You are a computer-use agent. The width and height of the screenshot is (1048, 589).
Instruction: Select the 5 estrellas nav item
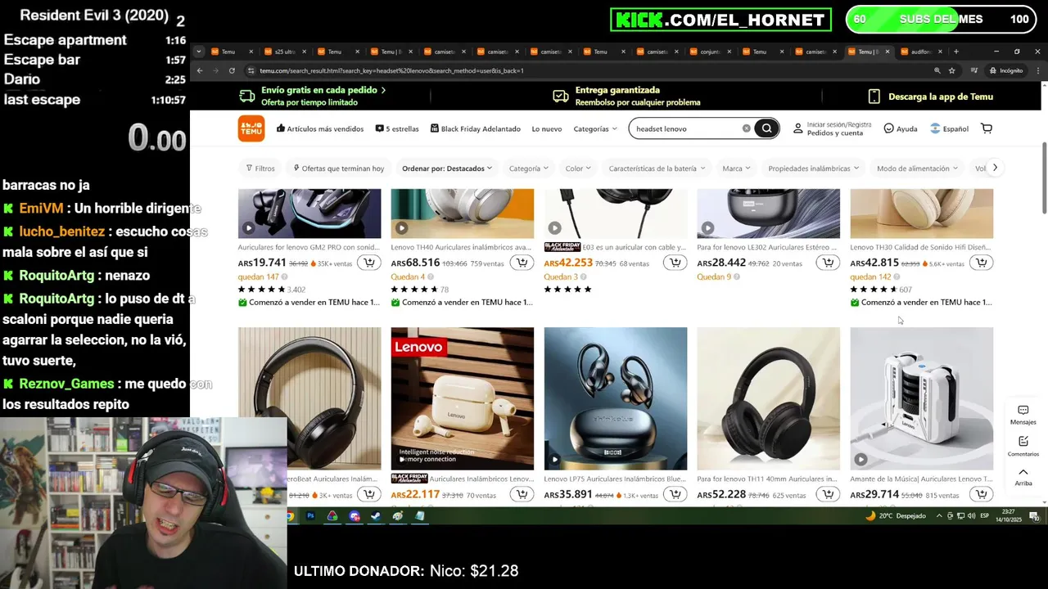coord(397,128)
